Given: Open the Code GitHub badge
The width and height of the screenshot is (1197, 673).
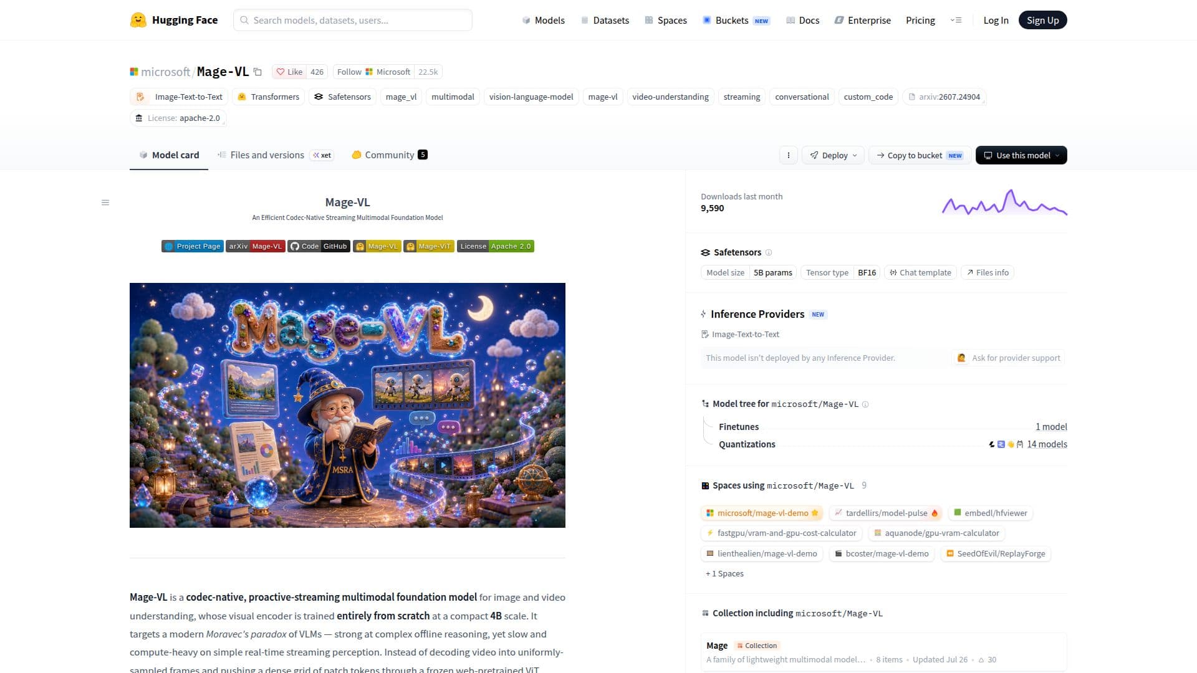Looking at the screenshot, I should (x=319, y=246).
